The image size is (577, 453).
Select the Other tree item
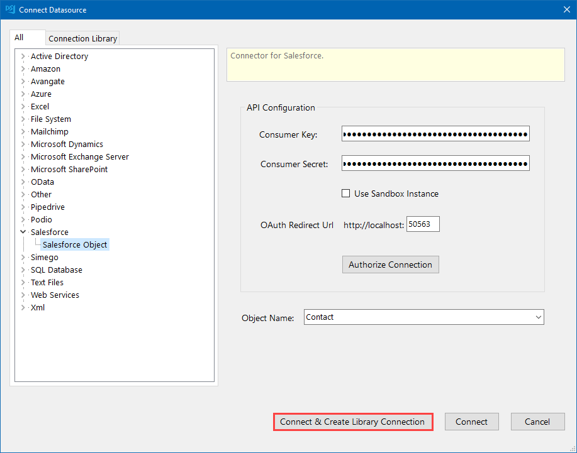42,194
